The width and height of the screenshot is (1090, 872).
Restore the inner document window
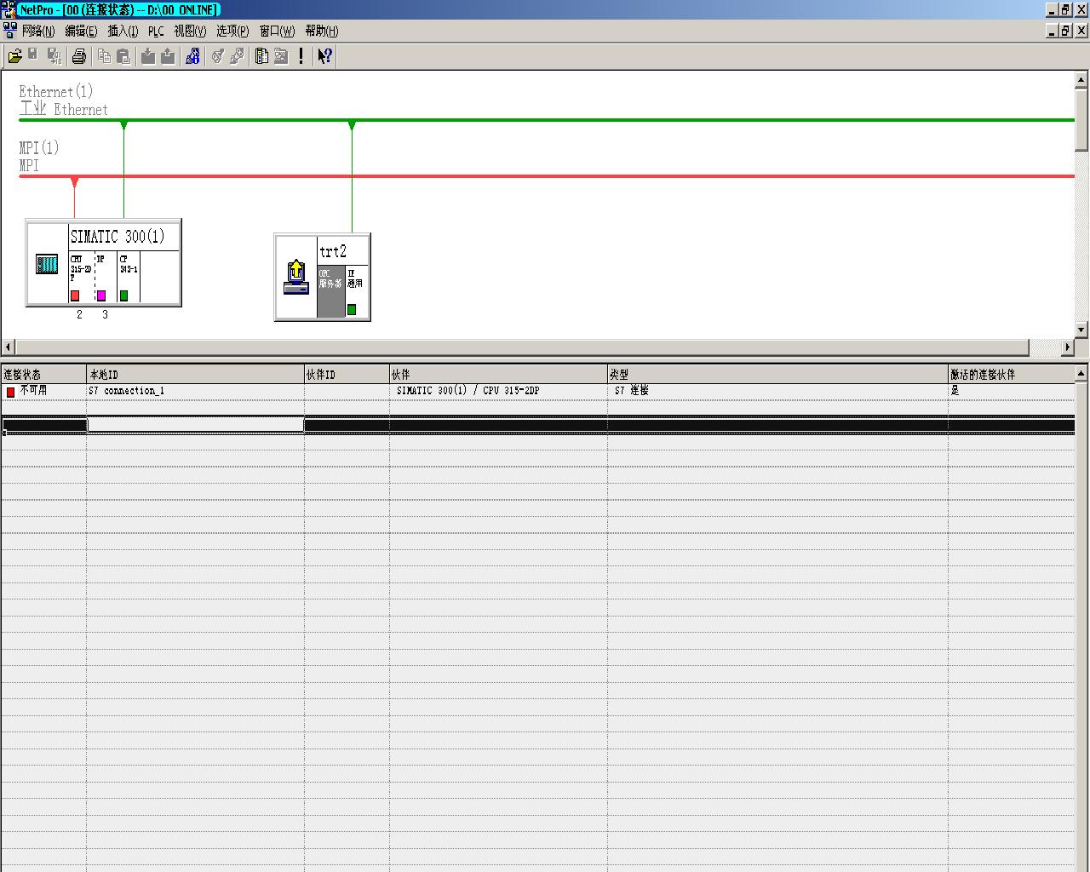1065,31
